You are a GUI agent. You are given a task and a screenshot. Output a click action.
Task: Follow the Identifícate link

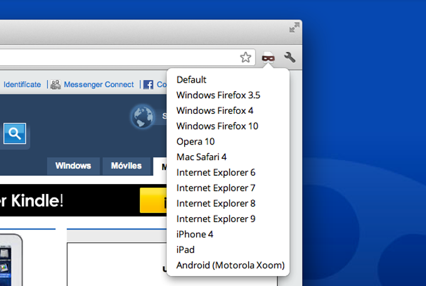point(23,84)
